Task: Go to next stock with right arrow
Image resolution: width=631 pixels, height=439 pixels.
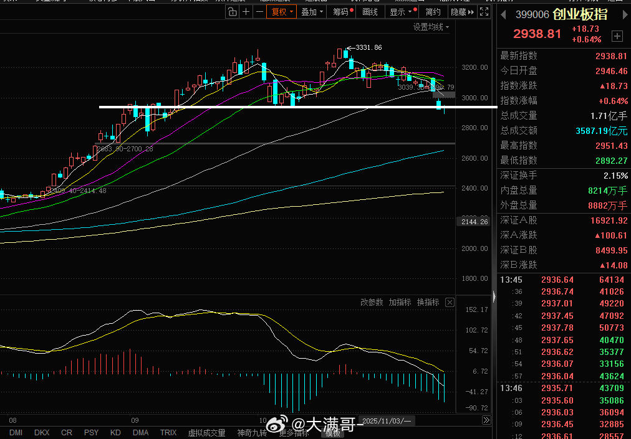Action: pyautogui.click(x=626, y=15)
